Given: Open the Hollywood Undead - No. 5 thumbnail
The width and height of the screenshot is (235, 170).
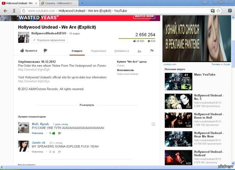Looking at the screenshot, I should pos(178,101).
